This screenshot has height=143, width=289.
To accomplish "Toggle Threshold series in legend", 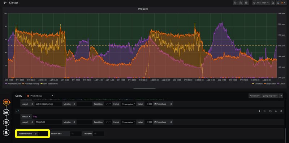I will click(x=258, y=84).
